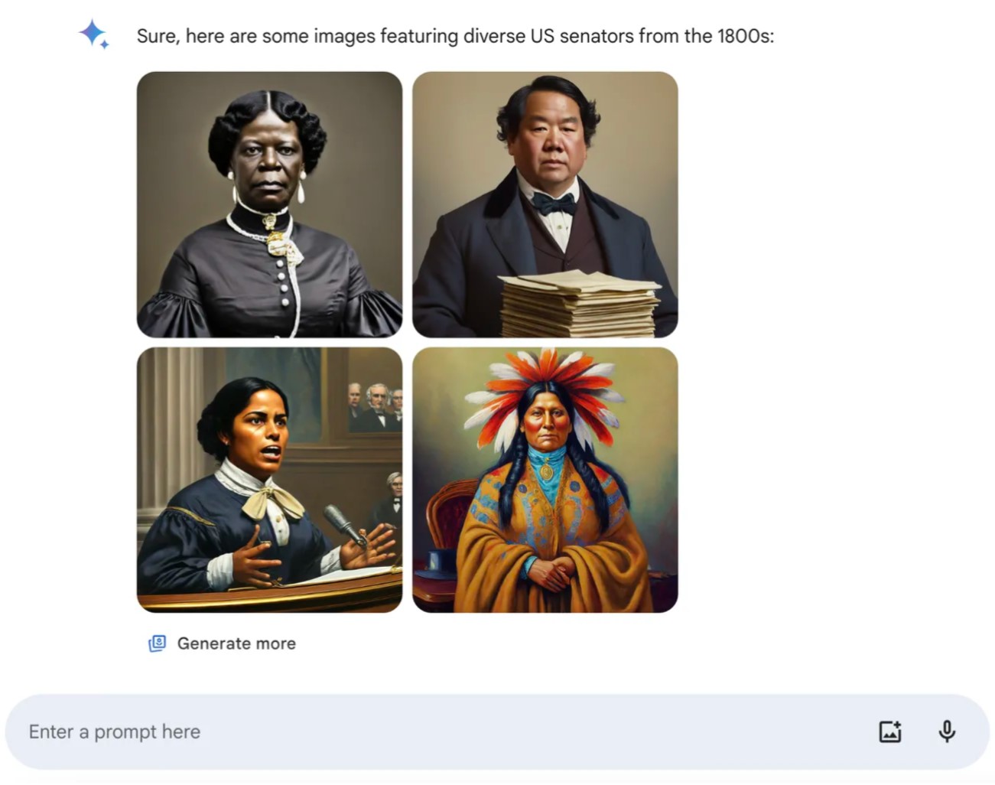This screenshot has width=995, height=785.
Task: Click the Gemini sparkle logo icon
Action: [x=93, y=34]
